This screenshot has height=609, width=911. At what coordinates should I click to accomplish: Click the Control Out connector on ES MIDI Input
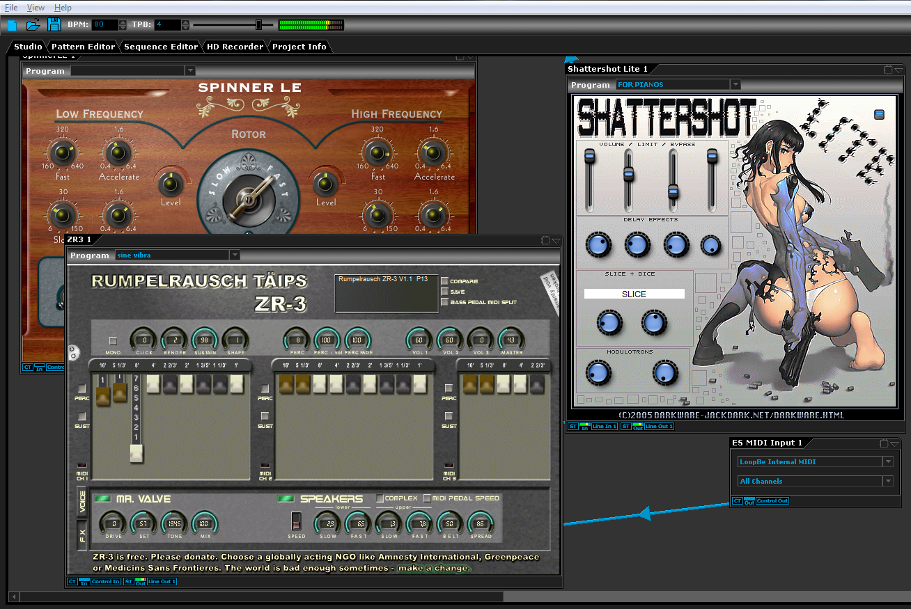pos(772,501)
